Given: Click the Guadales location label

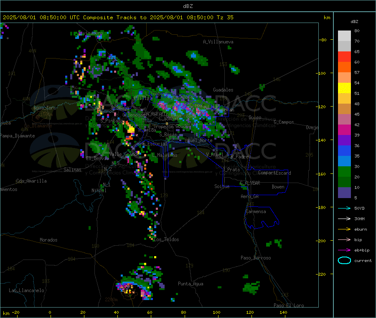Looking at the screenshot, I should tap(223, 90).
